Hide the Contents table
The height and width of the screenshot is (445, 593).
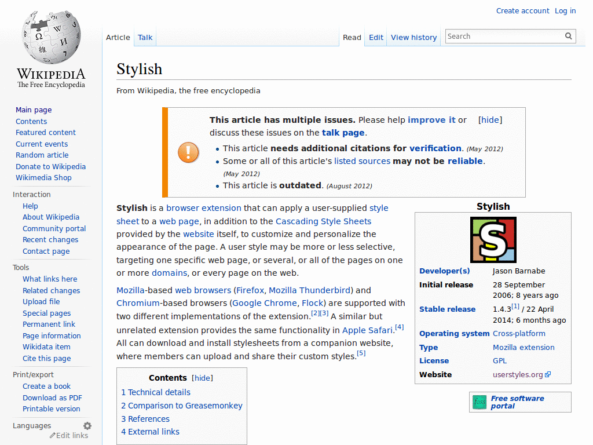[x=202, y=378]
